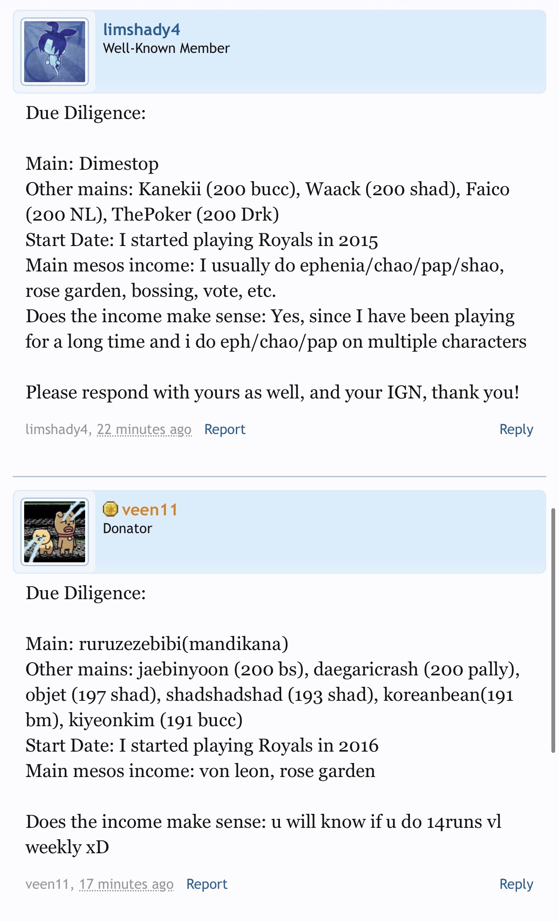Screen dimensions: 559x921
Task: Click the Well-Known Member title under limshady4
Action: point(166,48)
